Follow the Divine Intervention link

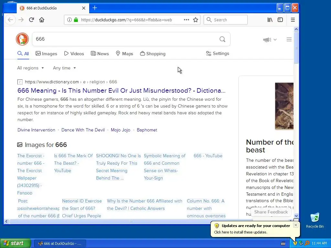pos(36,130)
